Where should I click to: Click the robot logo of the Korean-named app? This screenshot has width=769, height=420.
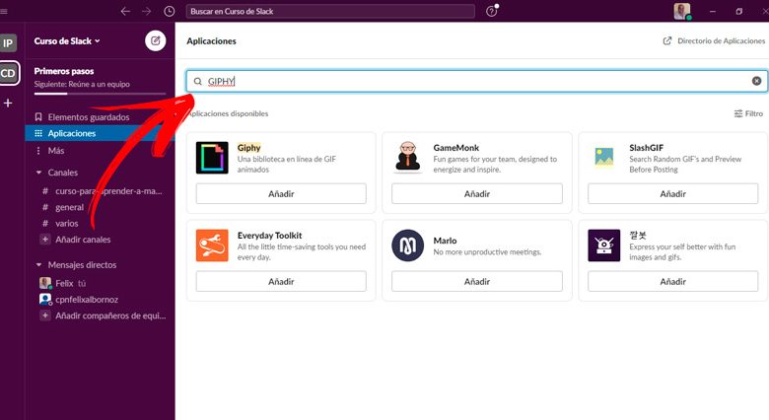pos(603,245)
